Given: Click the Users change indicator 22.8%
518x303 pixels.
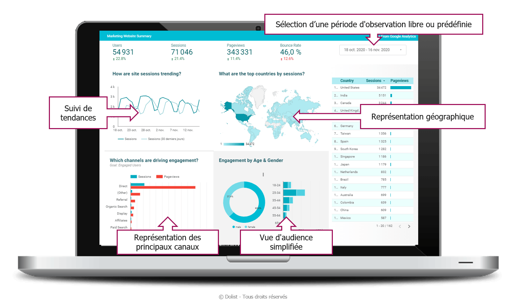Looking at the screenshot, I should [119, 59].
